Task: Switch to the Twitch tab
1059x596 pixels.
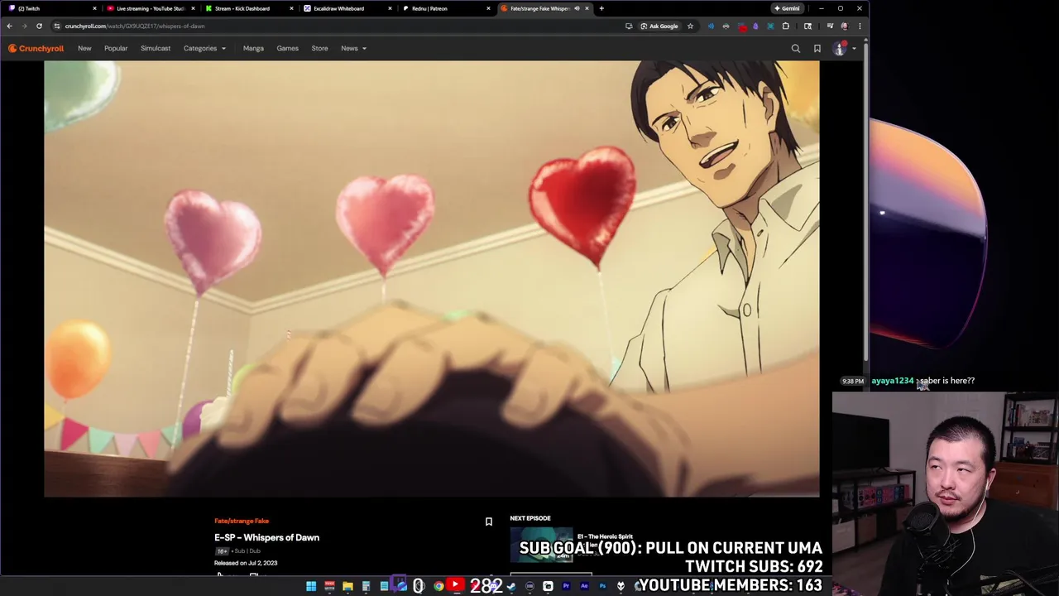Action: click(x=50, y=8)
